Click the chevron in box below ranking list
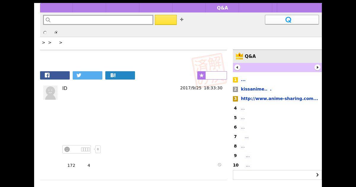356x187 pixels. point(317,175)
